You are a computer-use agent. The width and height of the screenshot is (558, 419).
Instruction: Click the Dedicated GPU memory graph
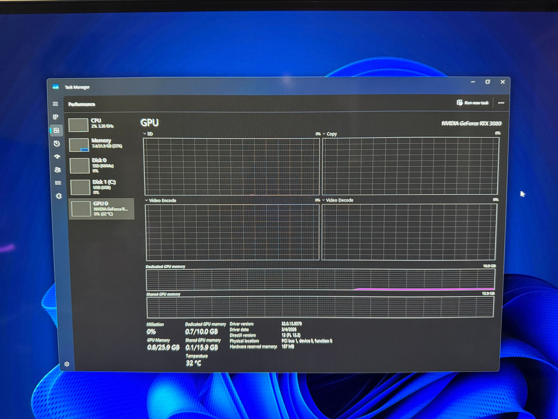pos(320,280)
